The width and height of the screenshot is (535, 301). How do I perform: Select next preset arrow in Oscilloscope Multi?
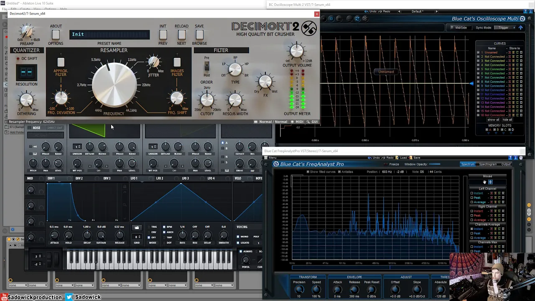pos(437,11)
